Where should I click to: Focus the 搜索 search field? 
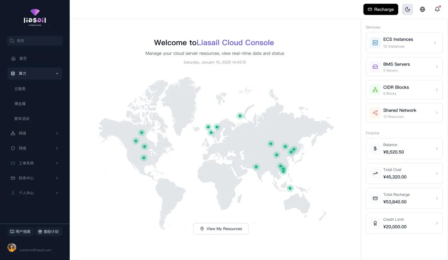[x=35, y=41]
